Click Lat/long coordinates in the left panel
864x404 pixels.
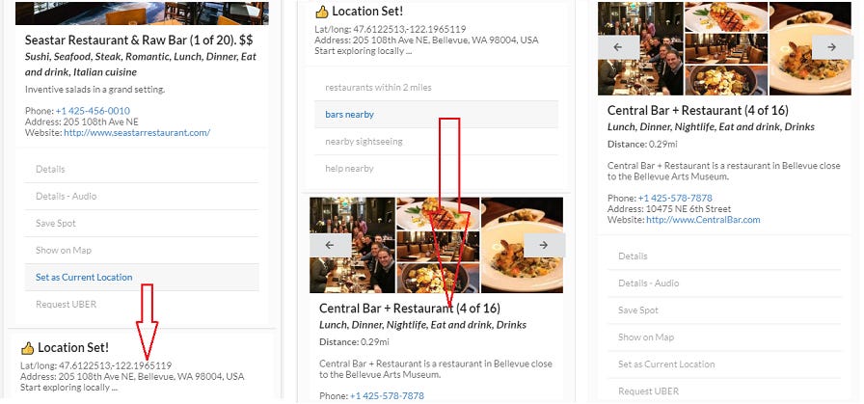tap(95, 365)
